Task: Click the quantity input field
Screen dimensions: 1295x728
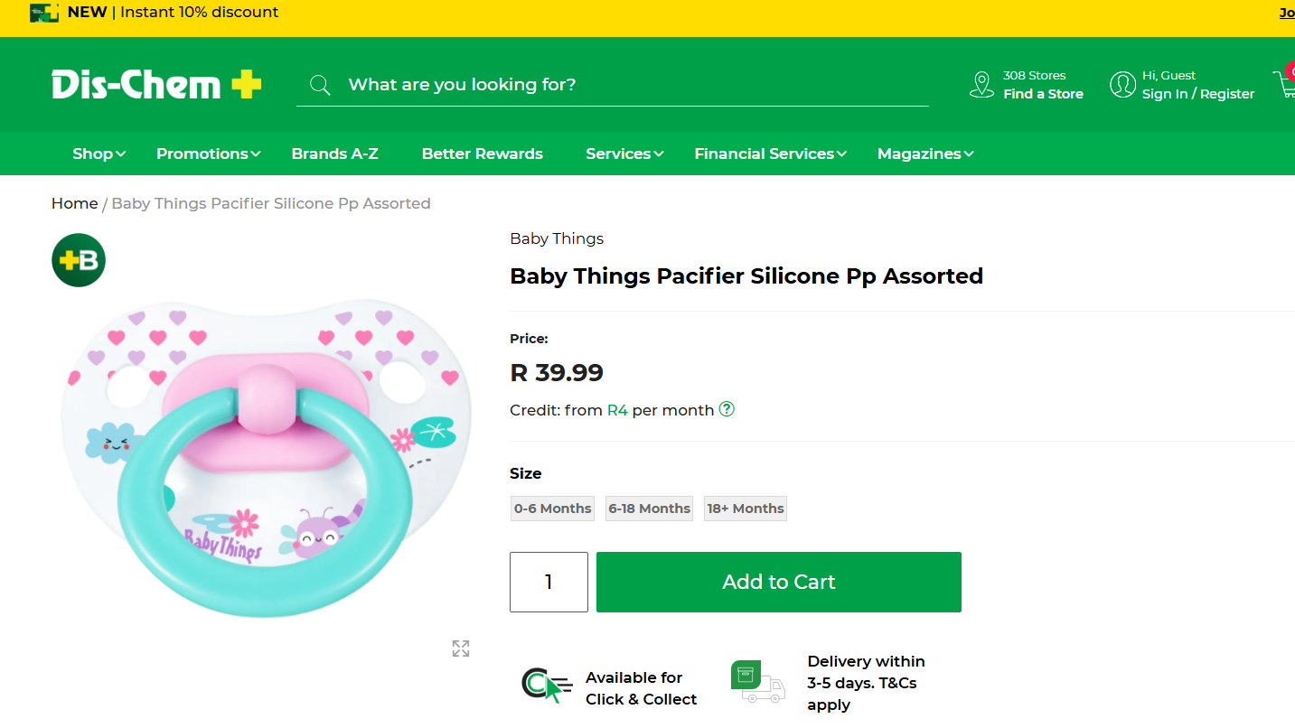Action: coord(549,582)
